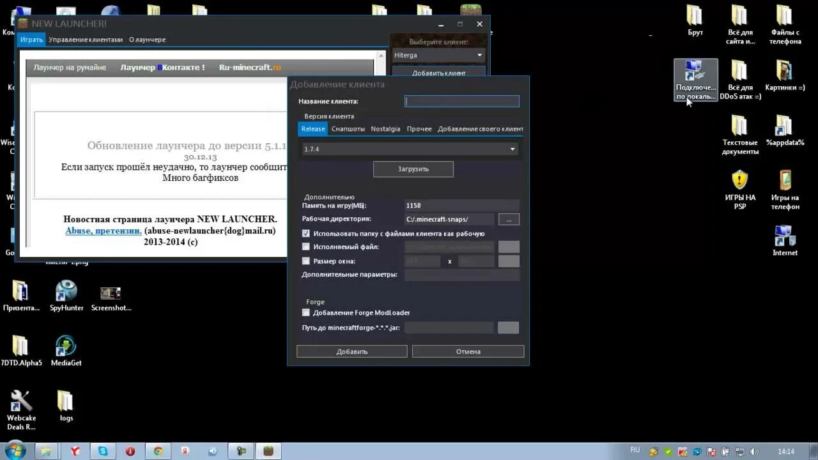
Task: Click the Отмена button
Action: [468, 351]
